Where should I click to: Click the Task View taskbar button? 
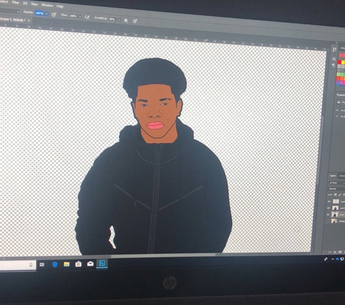[x=41, y=264]
